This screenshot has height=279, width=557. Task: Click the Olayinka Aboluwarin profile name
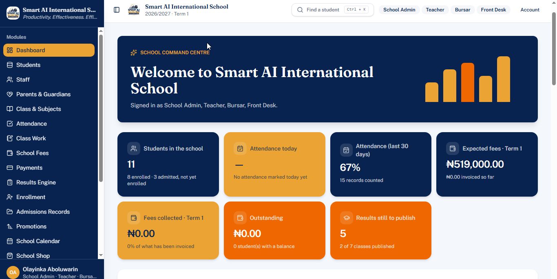tap(50, 269)
